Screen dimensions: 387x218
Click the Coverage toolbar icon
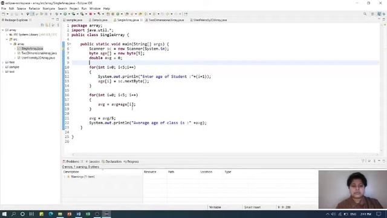[74, 14]
